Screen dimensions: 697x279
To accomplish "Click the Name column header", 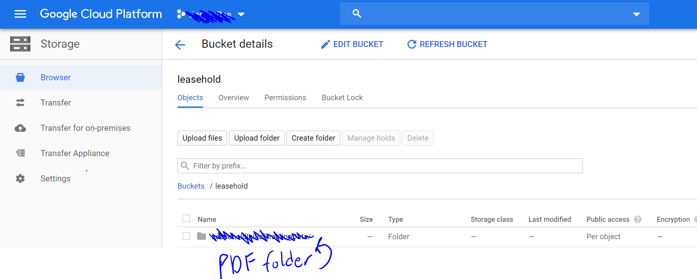I will click(207, 219).
